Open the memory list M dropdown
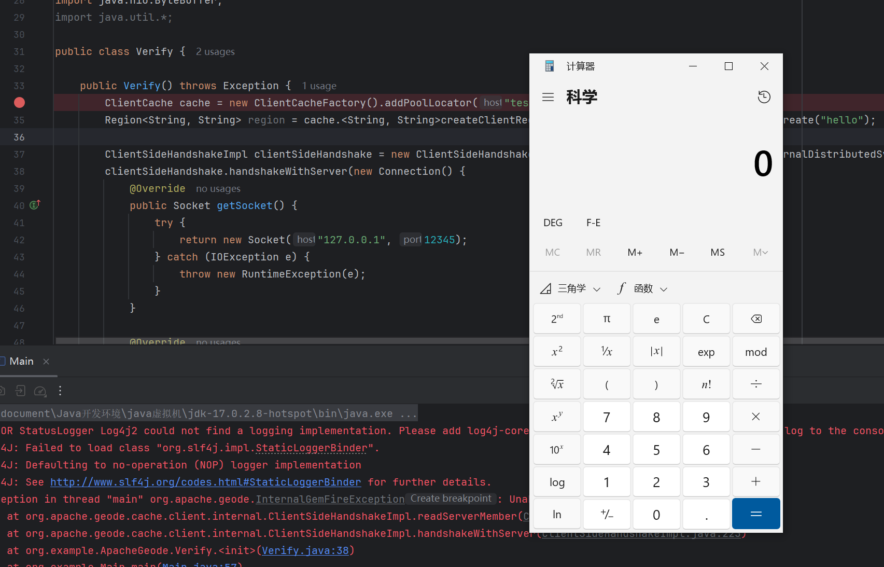The height and width of the screenshot is (567, 884). pyautogui.click(x=760, y=252)
